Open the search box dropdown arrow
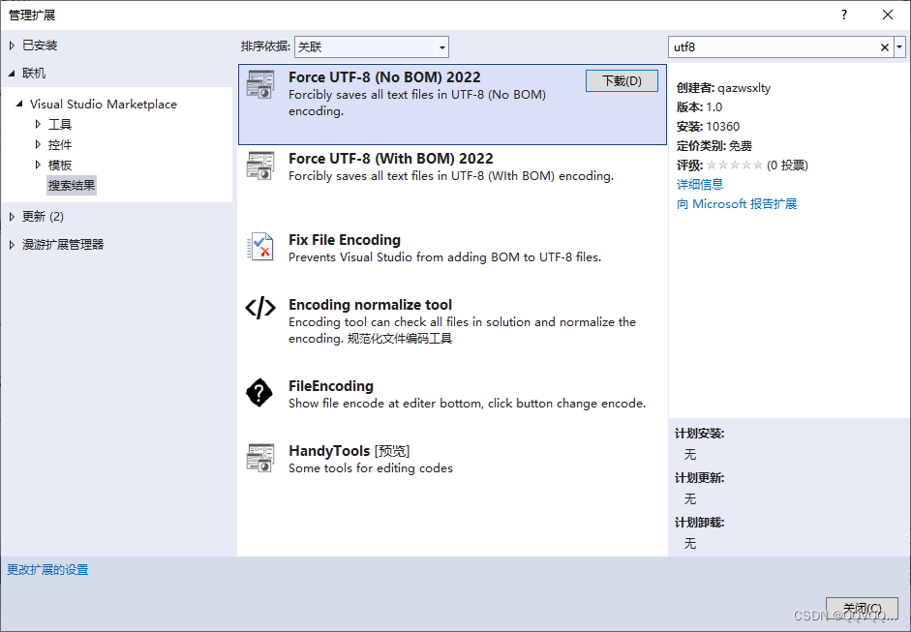This screenshot has height=632, width=911. point(899,47)
